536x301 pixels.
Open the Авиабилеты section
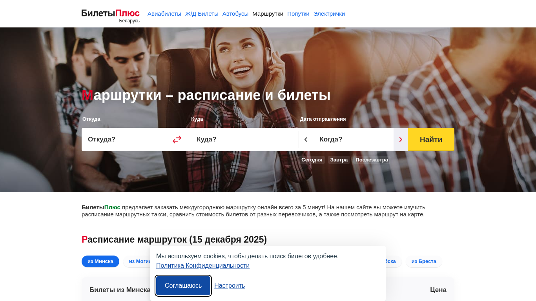pos(164,14)
